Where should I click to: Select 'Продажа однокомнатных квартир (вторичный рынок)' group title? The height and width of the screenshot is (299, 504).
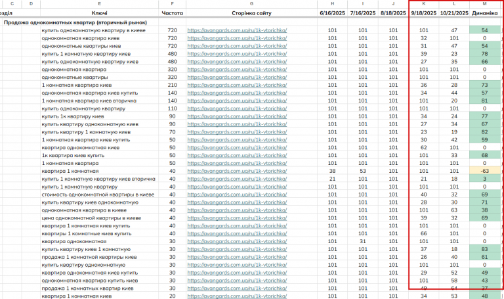click(x=75, y=22)
